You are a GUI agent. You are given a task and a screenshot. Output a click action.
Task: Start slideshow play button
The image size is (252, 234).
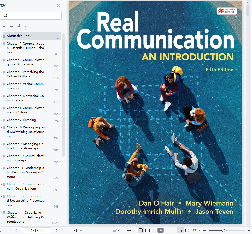pos(161,230)
